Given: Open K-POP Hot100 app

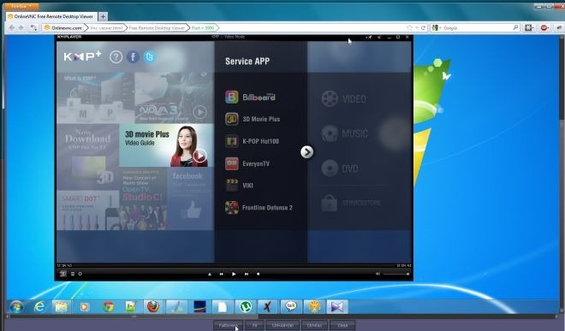Looking at the screenshot, I should point(253,141).
